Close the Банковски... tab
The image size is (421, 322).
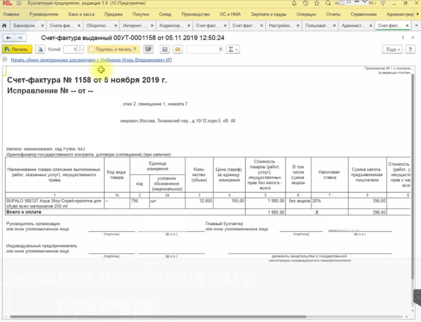(x=42, y=26)
